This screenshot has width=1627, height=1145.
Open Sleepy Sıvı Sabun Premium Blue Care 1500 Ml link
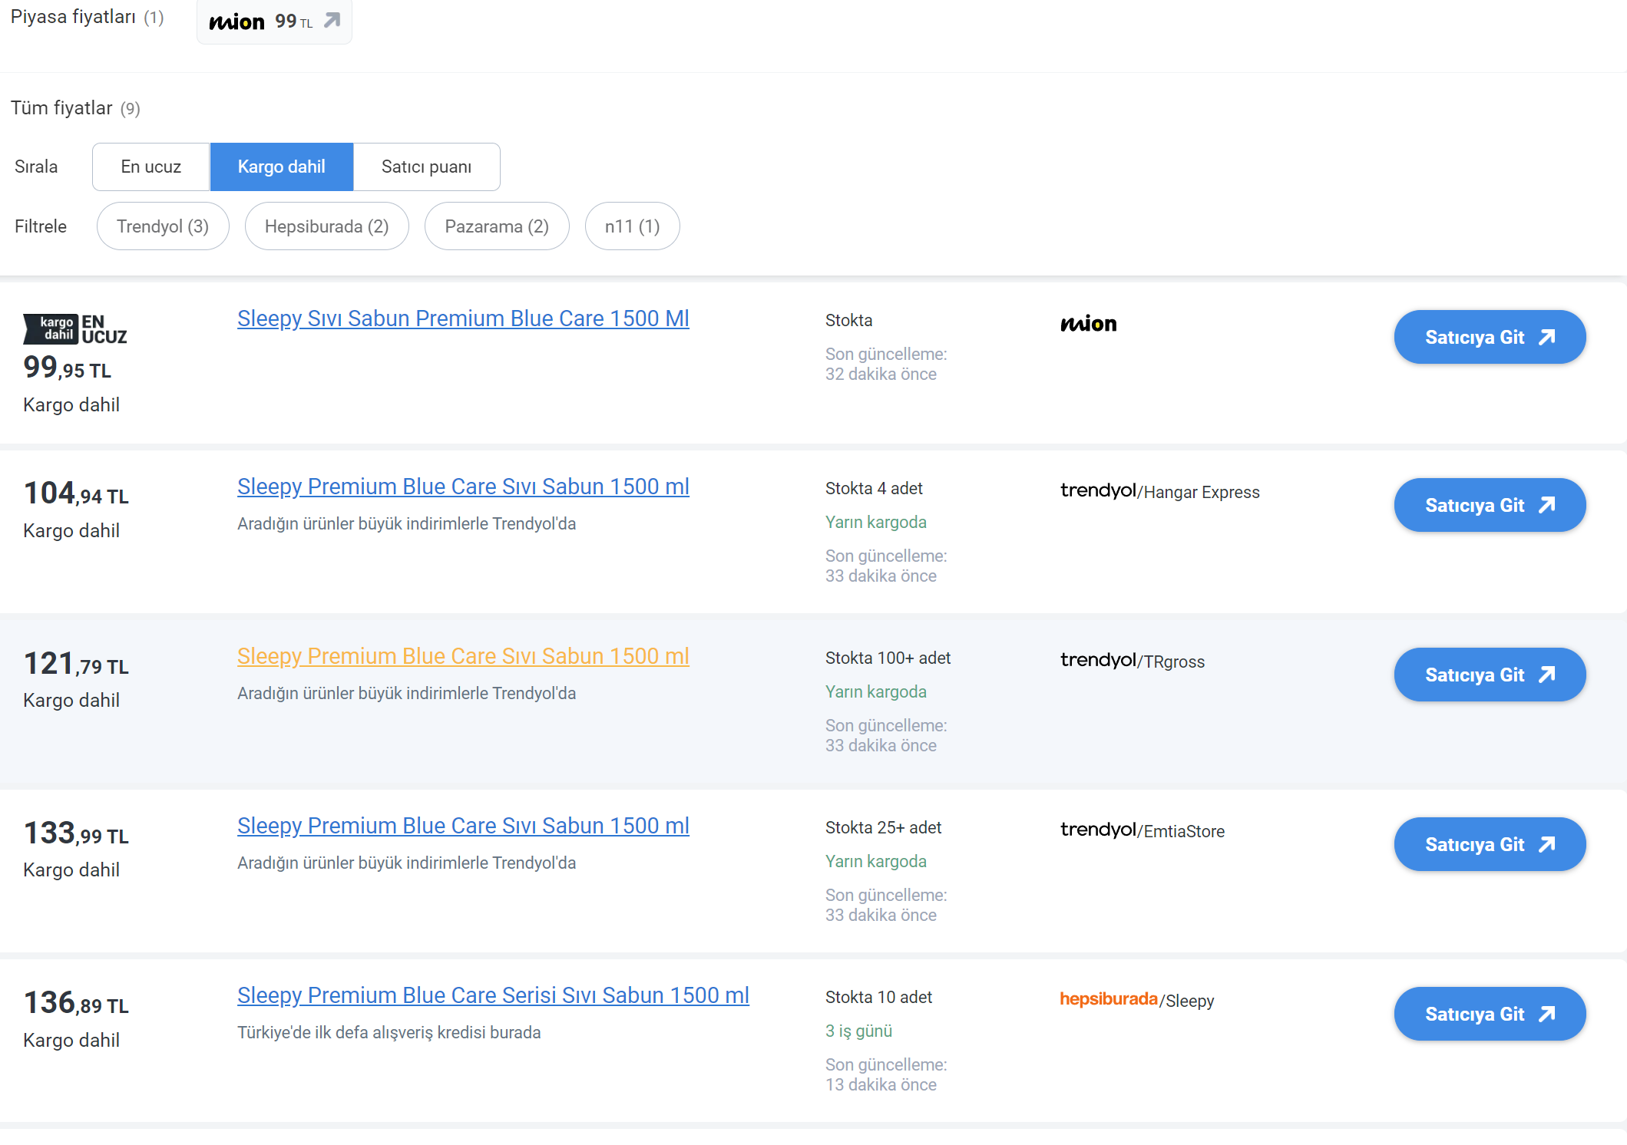(463, 318)
